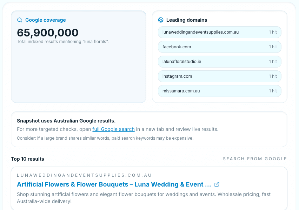Click the magnifier icon beside Google coverage
The image size is (299, 210).
point(20,20)
